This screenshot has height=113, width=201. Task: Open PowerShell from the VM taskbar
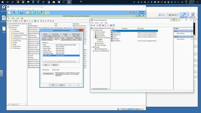pos(21,13)
